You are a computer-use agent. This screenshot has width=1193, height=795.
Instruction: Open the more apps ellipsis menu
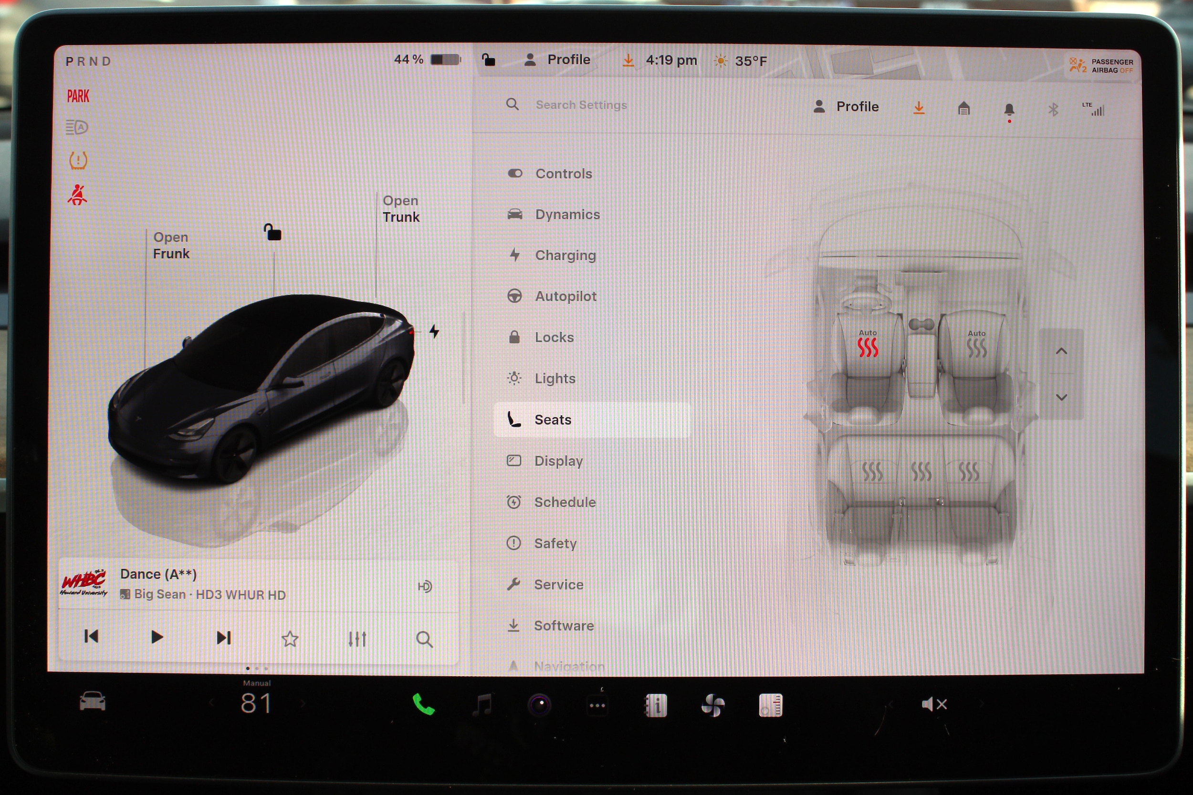click(597, 705)
